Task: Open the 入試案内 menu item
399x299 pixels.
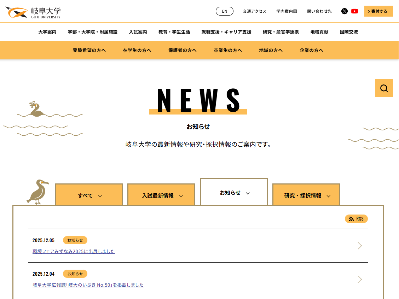Action: point(138,32)
